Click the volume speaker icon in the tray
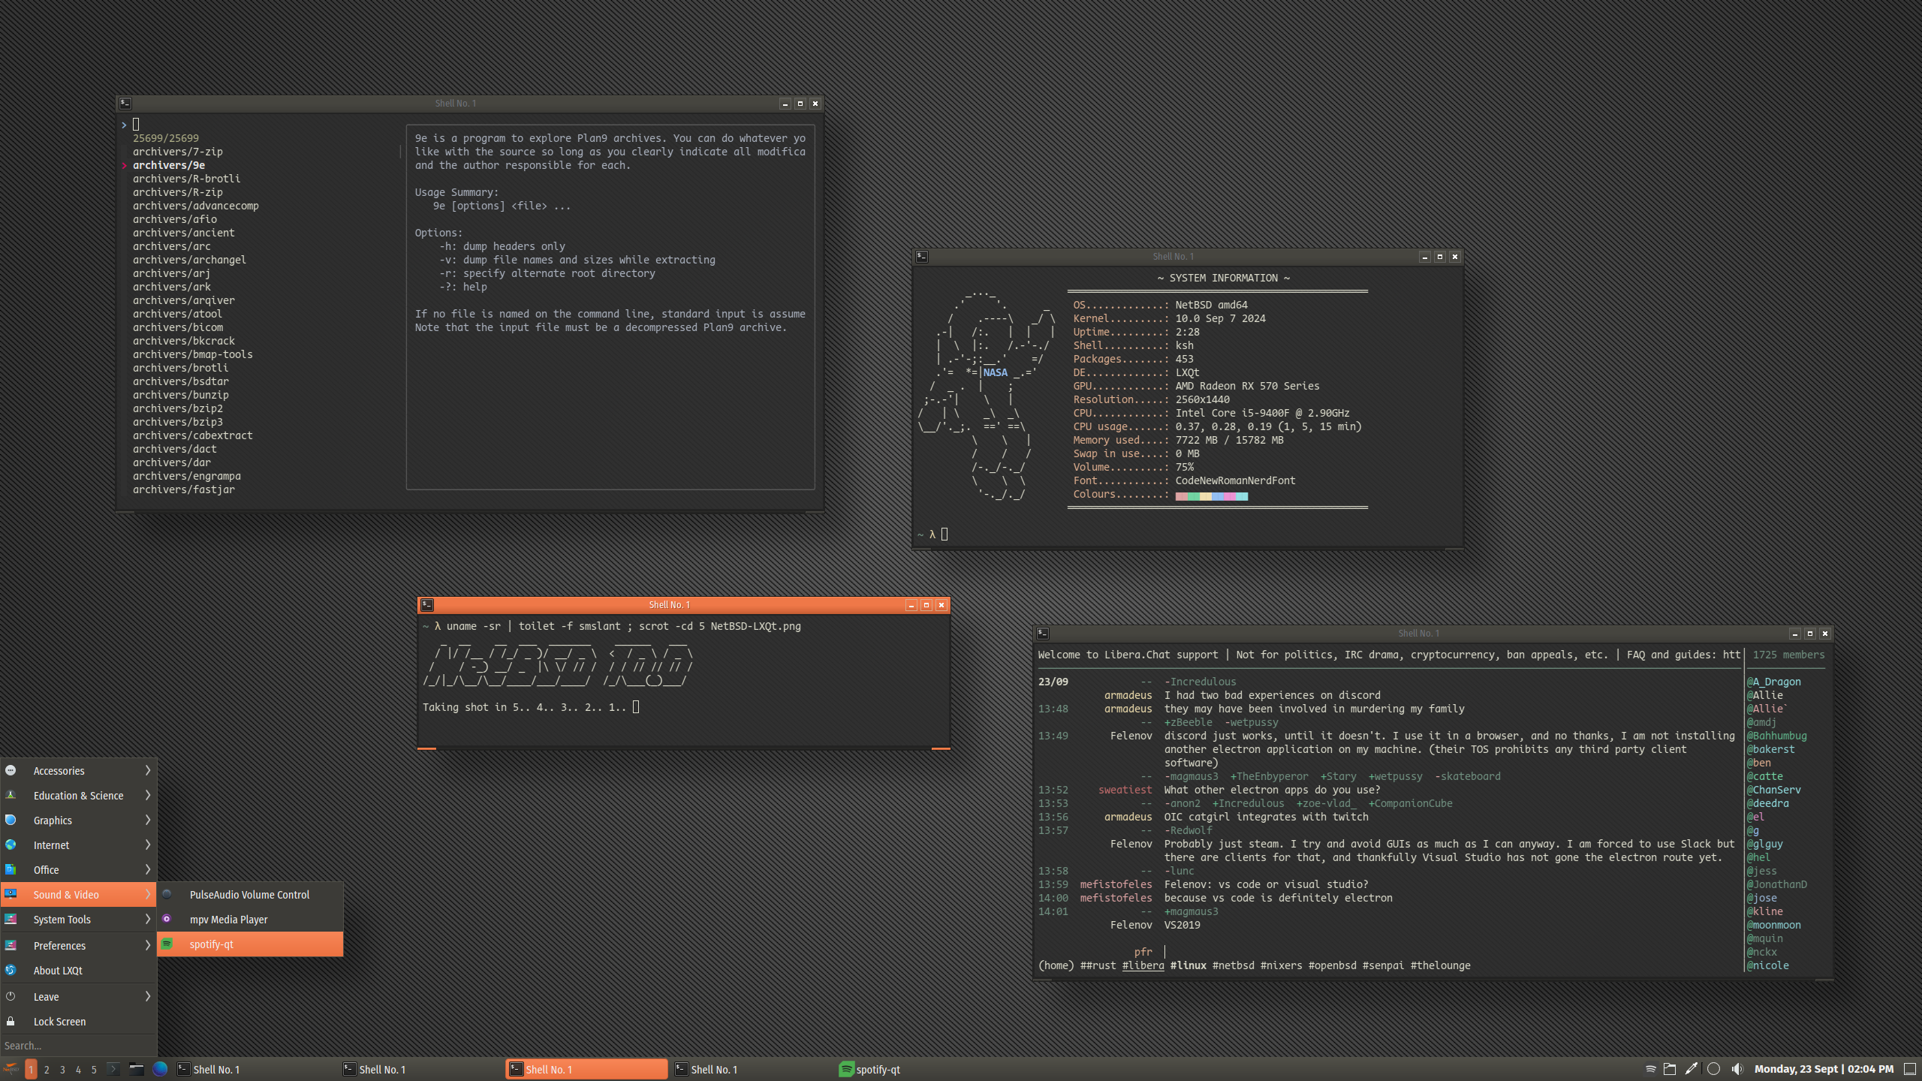This screenshot has height=1081, width=1922. (x=1737, y=1069)
